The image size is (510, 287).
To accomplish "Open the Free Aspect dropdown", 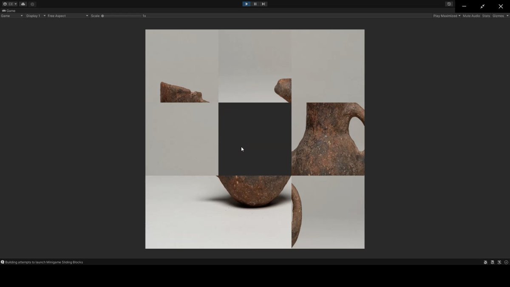I will point(68,16).
